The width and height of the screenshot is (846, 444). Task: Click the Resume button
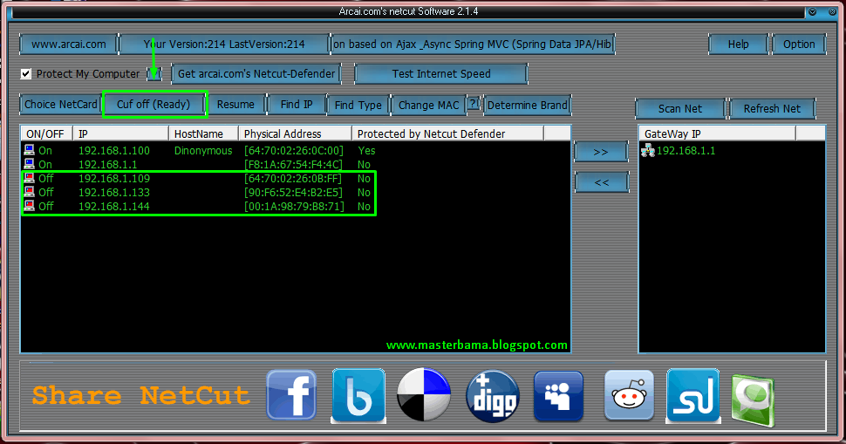235,104
